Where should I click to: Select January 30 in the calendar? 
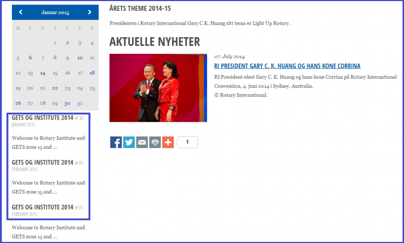67,103
